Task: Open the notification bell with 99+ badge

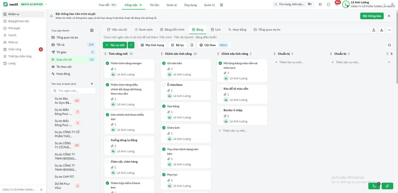Action: click(x=337, y=4)
